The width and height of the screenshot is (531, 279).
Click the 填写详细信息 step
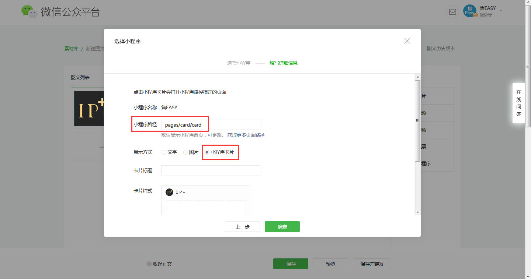[x=283, y=63]
